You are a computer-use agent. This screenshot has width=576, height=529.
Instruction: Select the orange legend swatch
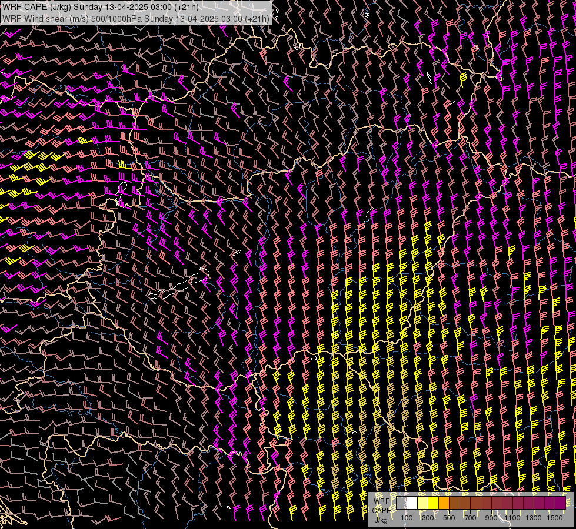click(x=444, y=503)
